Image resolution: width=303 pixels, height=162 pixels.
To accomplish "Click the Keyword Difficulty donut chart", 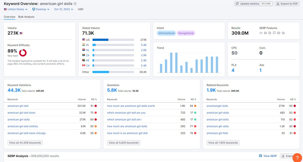I will pos(23,53).
